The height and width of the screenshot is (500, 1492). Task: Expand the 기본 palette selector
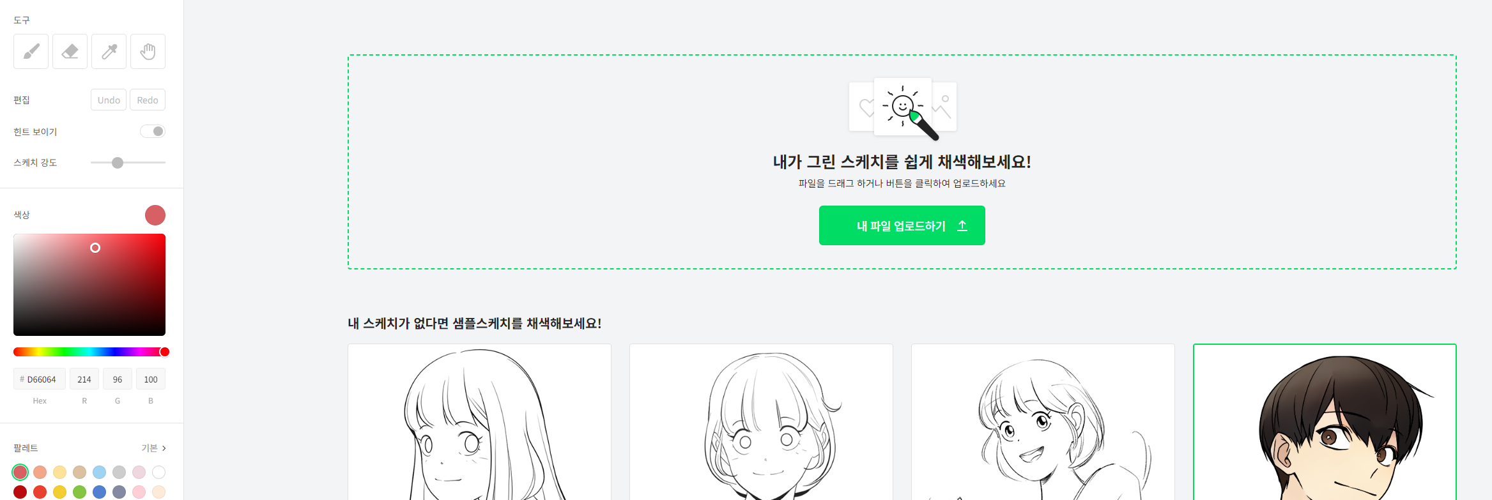point(154,448)
